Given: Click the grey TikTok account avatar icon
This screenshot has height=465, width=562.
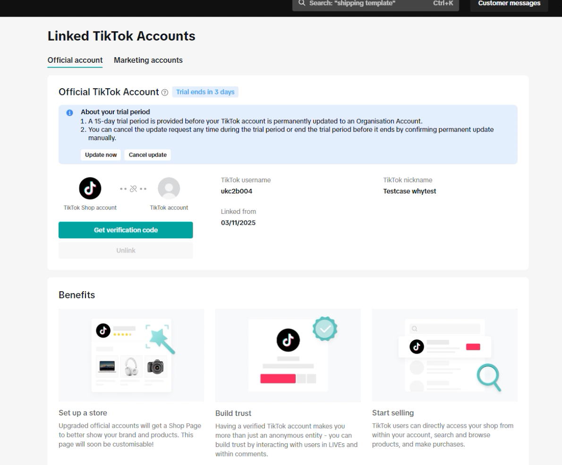Looking at the screenshot, I should tap(169, 189).
